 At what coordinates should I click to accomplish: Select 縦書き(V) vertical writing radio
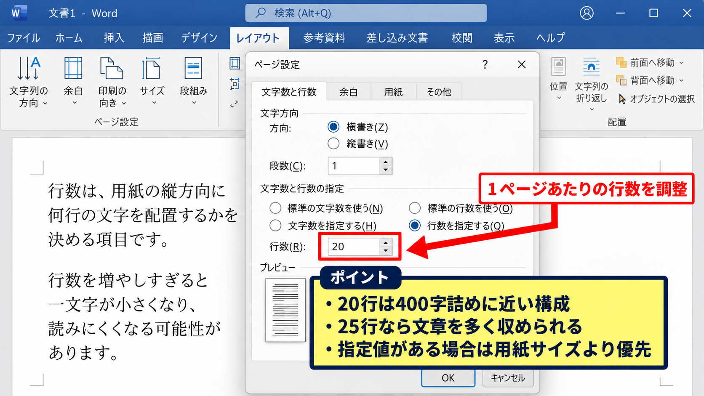[x=333, y=144]
